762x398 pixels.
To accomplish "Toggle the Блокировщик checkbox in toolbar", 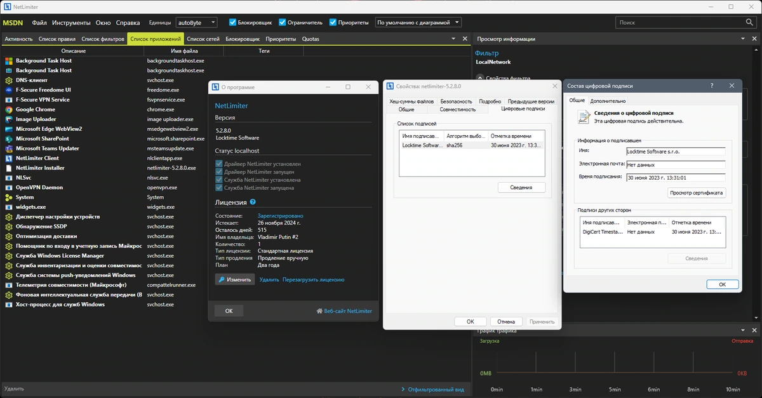I will coord(232,22).
